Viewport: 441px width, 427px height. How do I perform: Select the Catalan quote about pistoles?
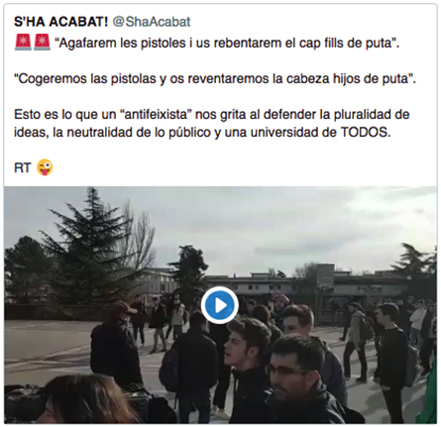click(x=227, y=44)
